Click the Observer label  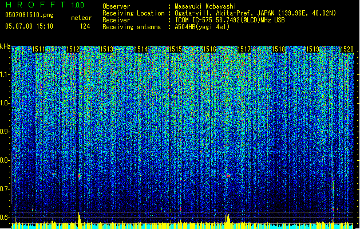tap(116, 6)
